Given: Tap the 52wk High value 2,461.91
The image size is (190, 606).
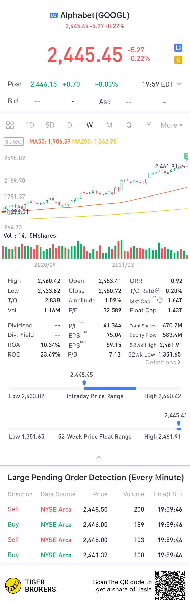Looking at the screenshot, I should coord(171,345).
